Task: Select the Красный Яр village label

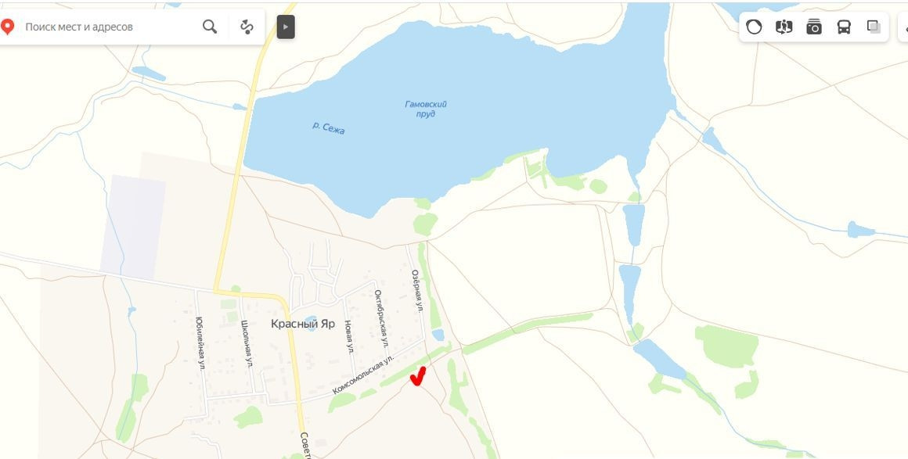Action: point(303,325)
